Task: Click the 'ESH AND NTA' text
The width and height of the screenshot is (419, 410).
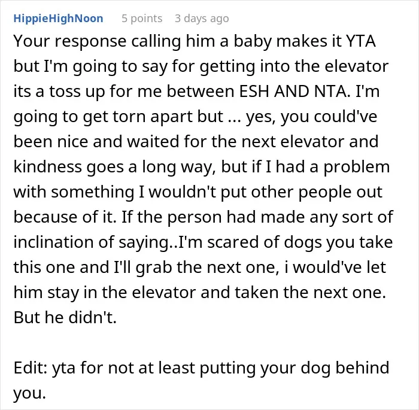Action: [294, 92]
